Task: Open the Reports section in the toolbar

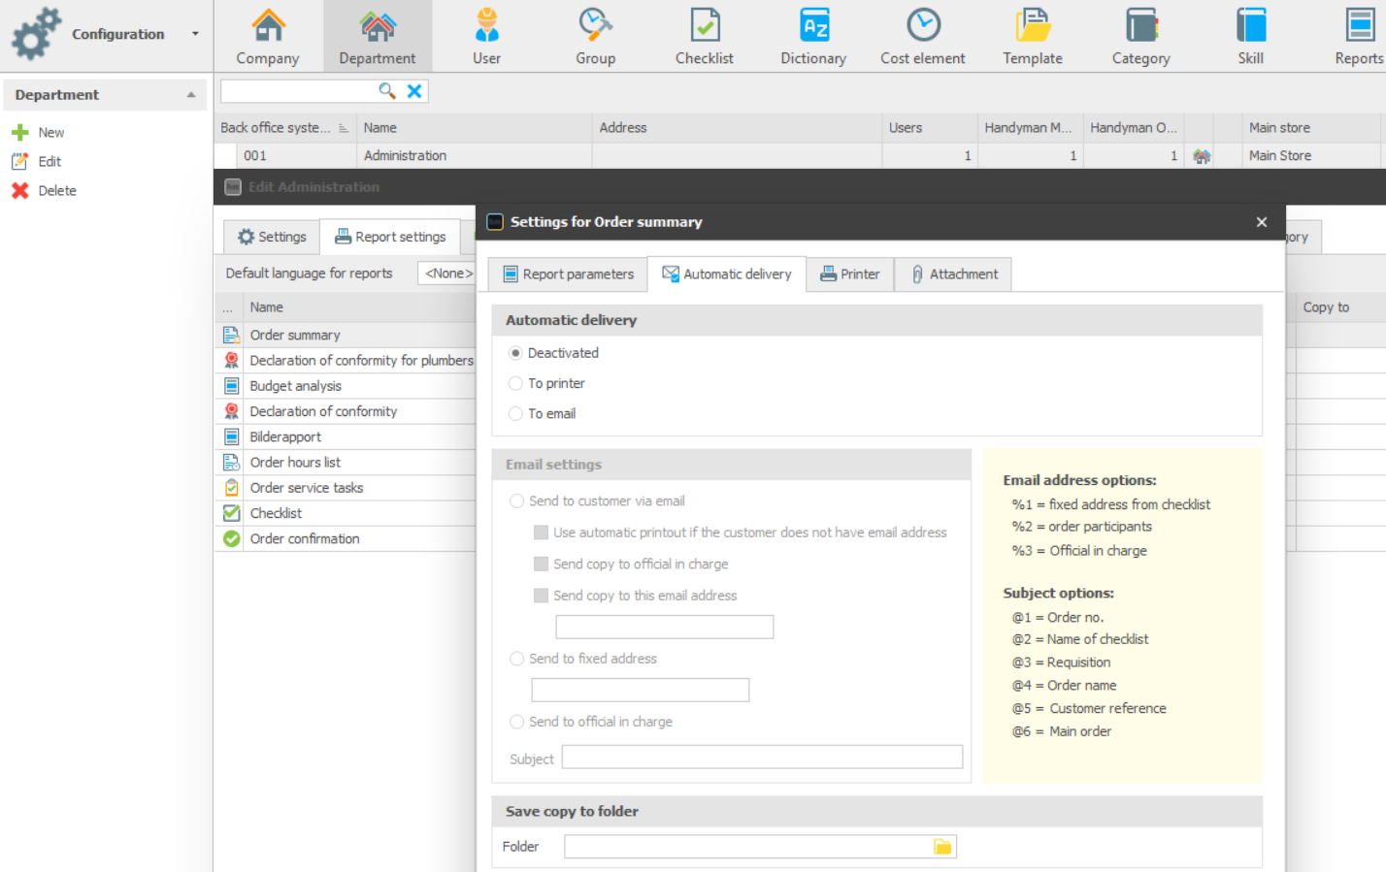Action: tap(1359, 37)
